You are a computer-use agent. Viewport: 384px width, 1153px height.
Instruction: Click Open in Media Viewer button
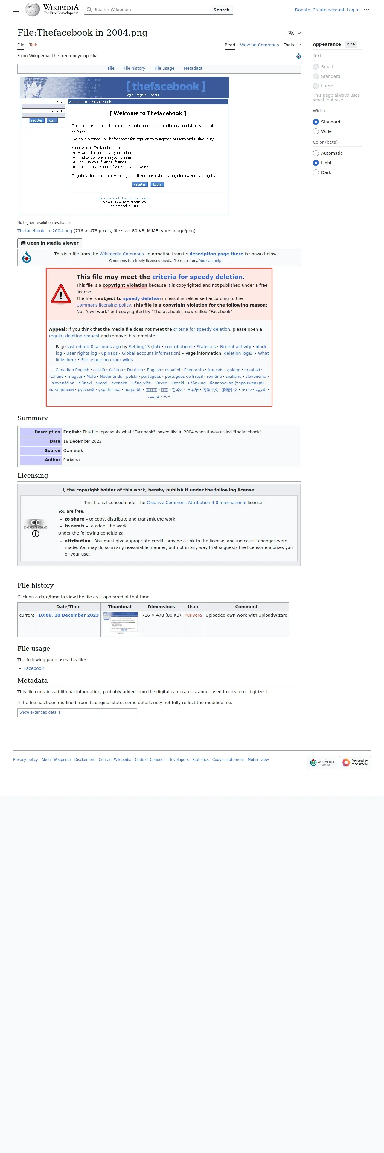[x=50, y=243]
